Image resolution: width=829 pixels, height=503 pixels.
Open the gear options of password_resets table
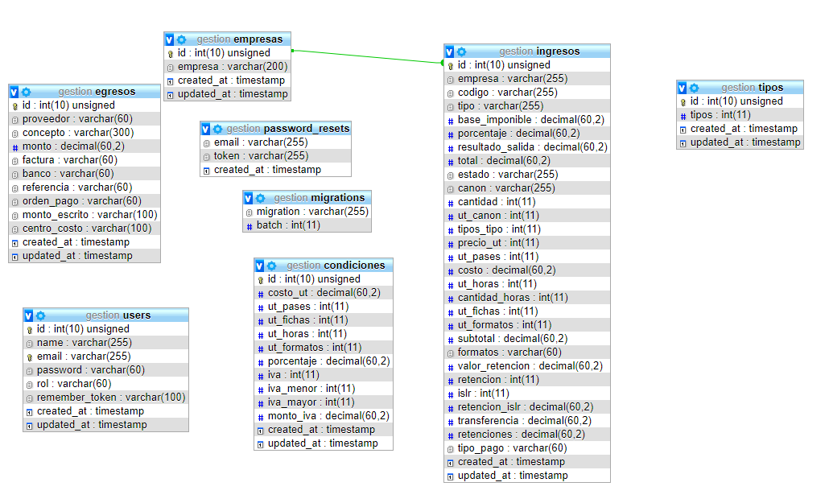coord(218,129)
